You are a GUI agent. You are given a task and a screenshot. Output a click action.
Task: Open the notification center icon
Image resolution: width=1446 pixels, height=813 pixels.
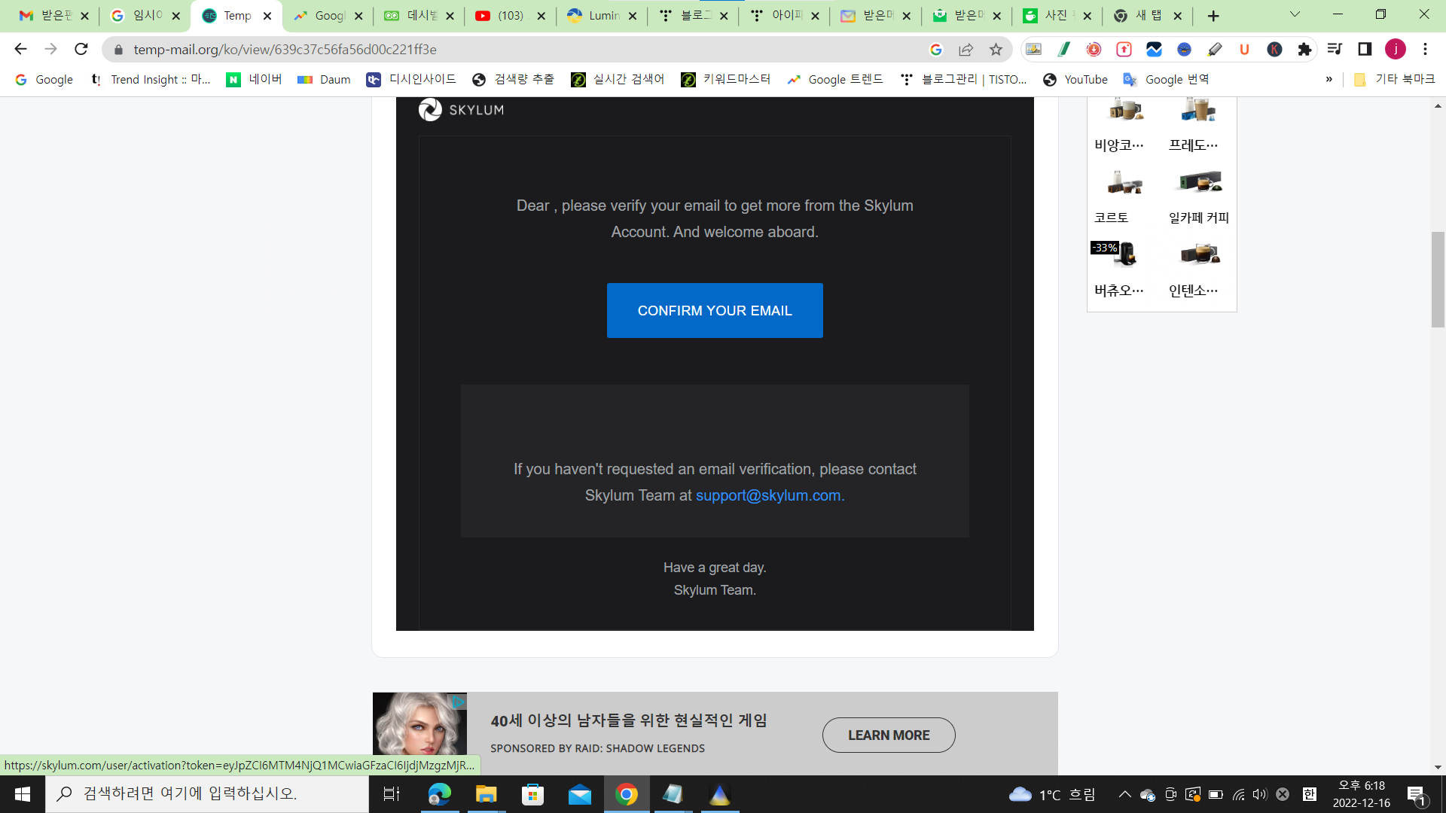click(1416, 795)
